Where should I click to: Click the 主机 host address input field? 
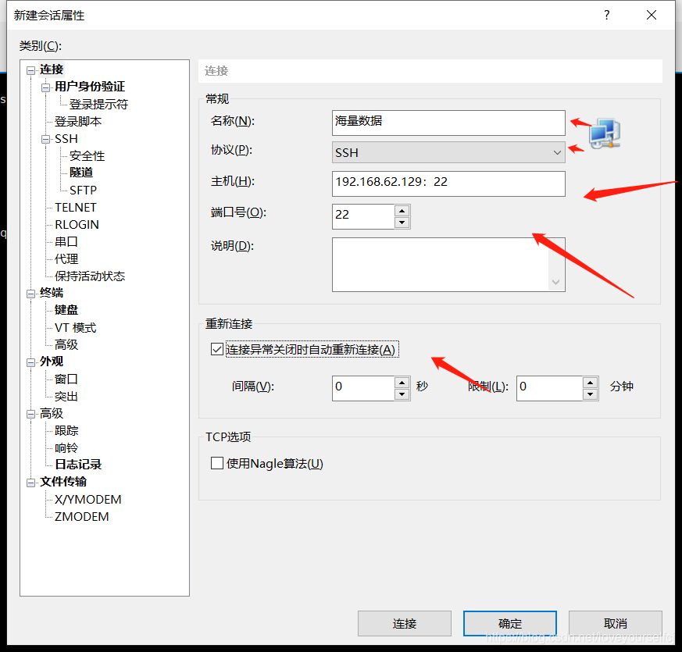tap(448, 183)
